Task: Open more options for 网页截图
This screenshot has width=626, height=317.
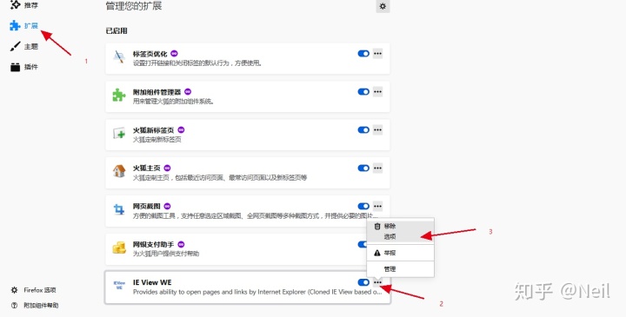Action: (377, 206)
